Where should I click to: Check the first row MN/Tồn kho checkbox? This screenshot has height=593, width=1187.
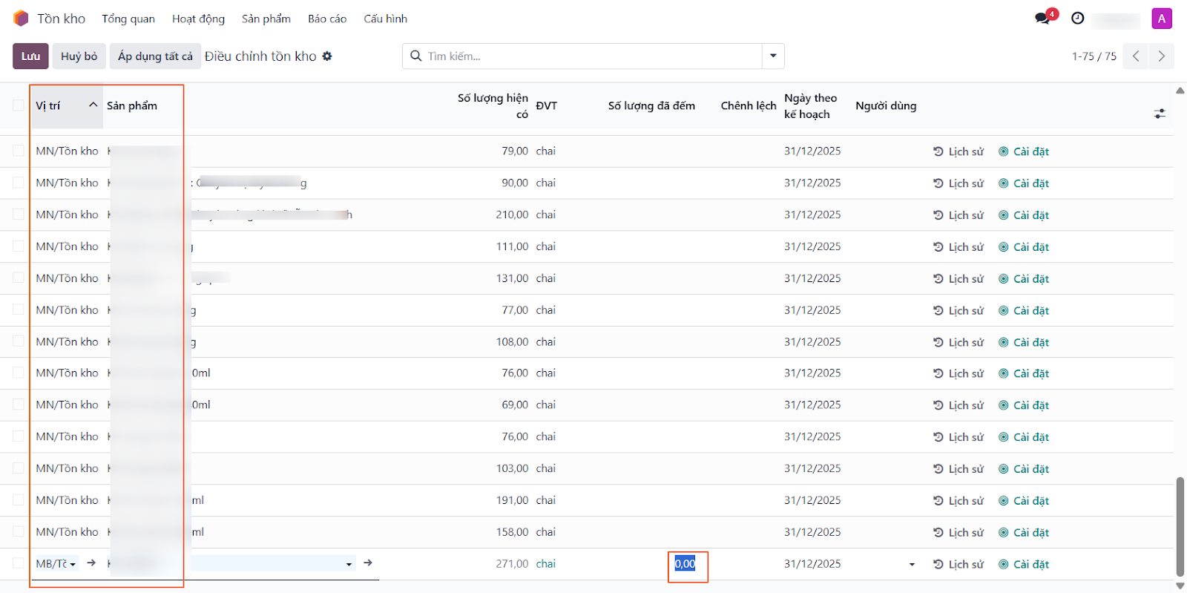coord(19,151)
